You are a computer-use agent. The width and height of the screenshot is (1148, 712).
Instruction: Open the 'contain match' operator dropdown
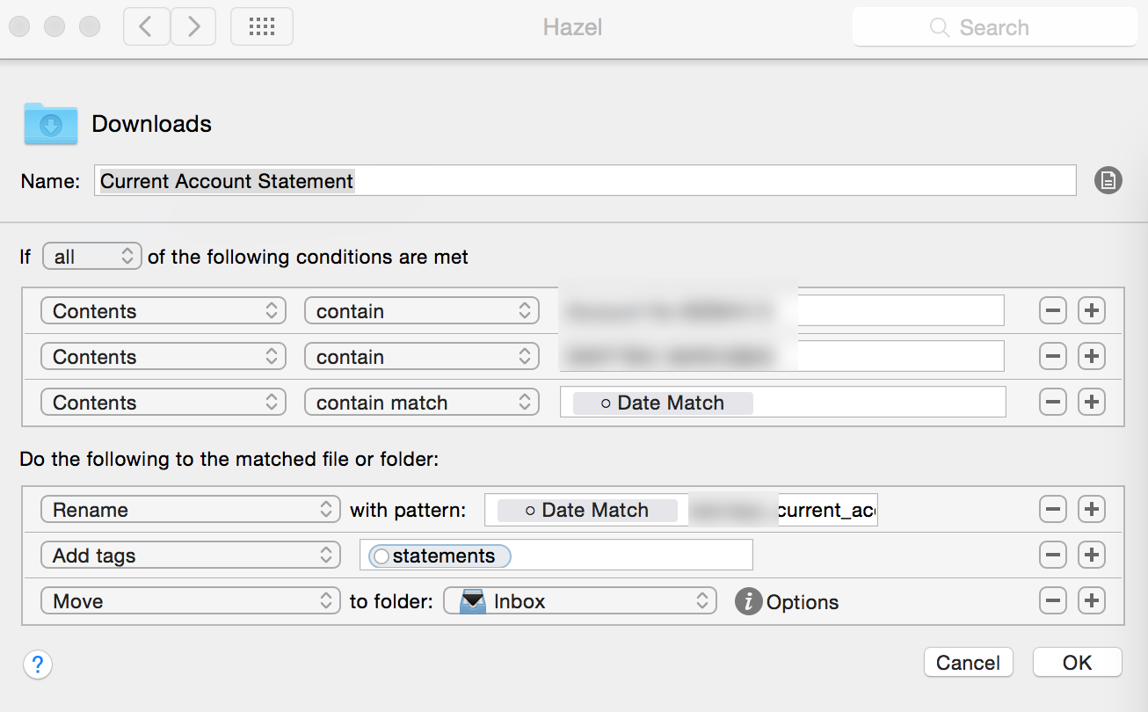pos(421,403)
